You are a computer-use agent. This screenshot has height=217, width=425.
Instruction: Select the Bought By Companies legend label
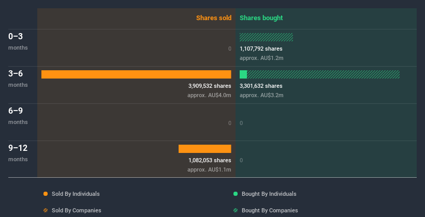270,210
